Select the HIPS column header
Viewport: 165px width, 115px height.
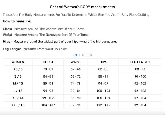[x=103, y=62]
